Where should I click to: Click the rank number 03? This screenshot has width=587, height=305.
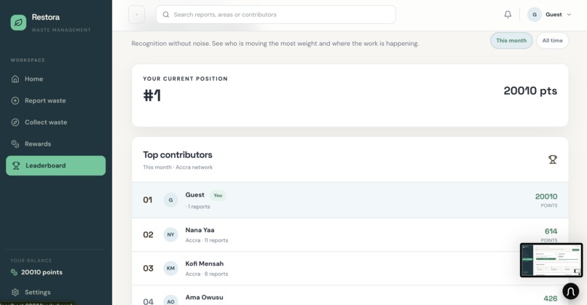(149, 269)
